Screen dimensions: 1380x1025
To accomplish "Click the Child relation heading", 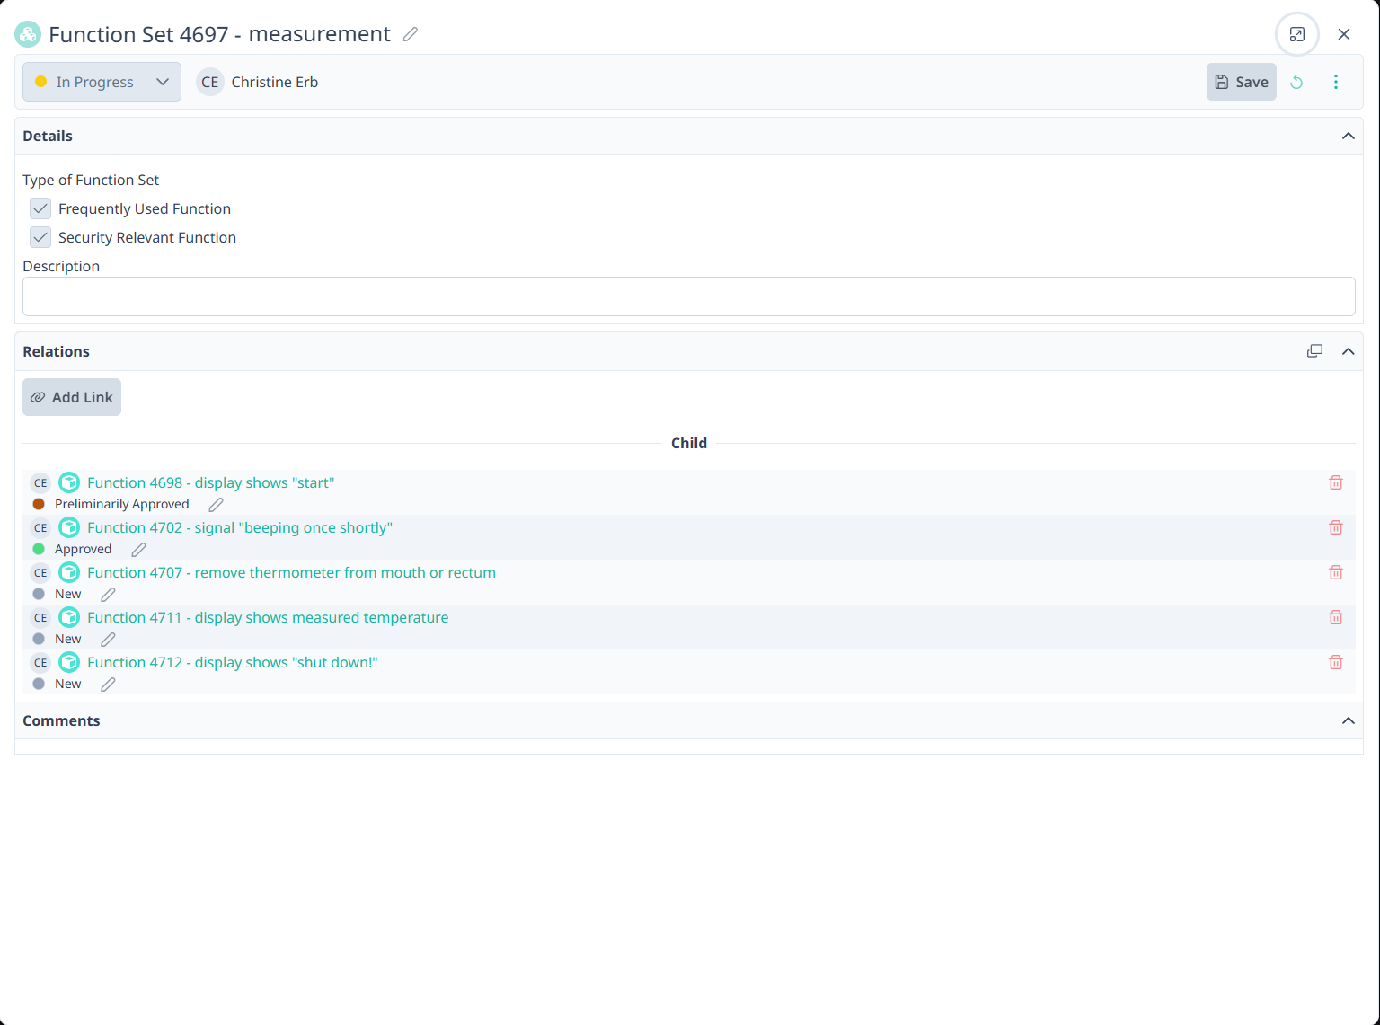I will point(689,443).
